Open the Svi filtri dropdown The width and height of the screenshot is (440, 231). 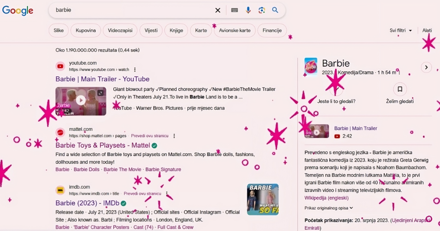click(x=401, y=30)
